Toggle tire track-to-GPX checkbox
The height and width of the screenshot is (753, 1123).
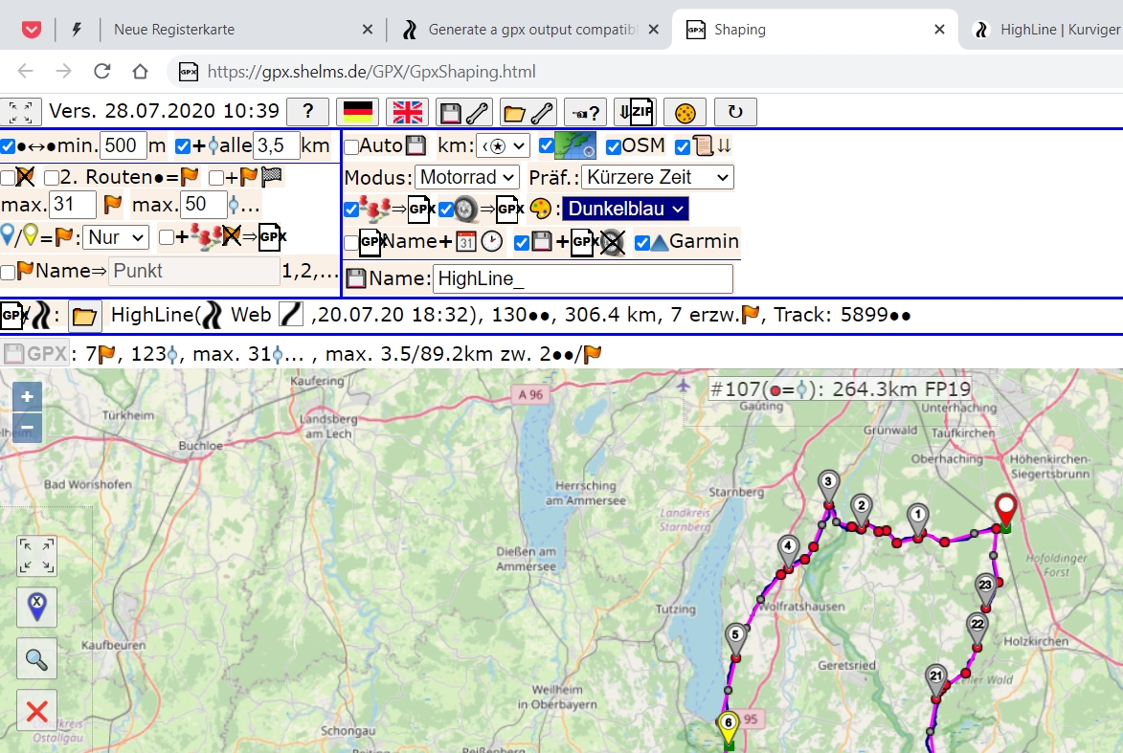click(x=446, y=210)
